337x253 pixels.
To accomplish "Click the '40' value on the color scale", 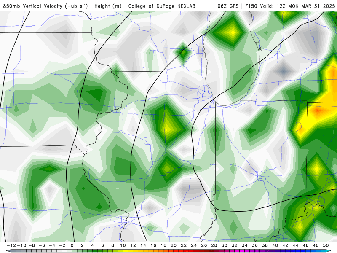I will pyautogui.click(x=275, y=245).
